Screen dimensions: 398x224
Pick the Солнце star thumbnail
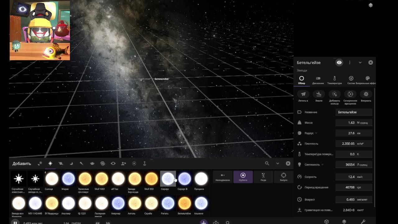pyautogui.click(x=52, y=179)
